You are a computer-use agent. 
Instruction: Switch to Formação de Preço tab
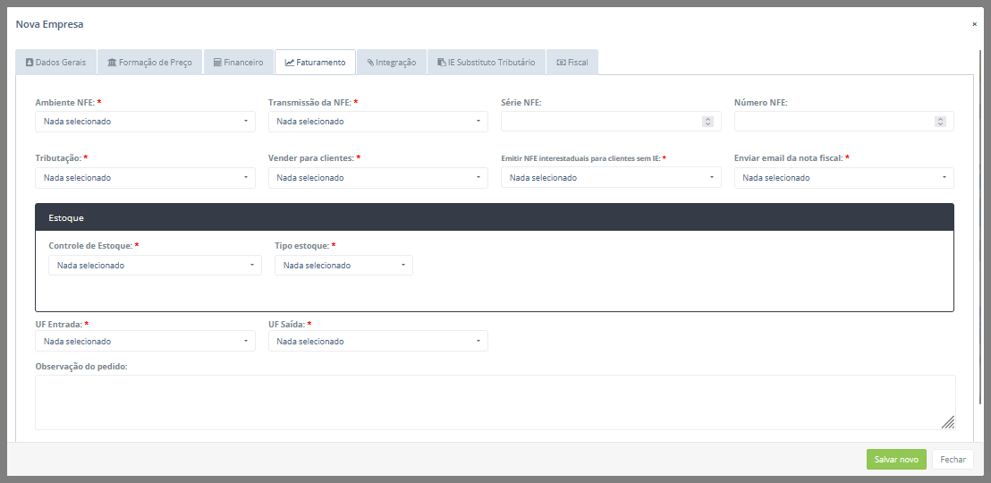[x=149, y=63]
